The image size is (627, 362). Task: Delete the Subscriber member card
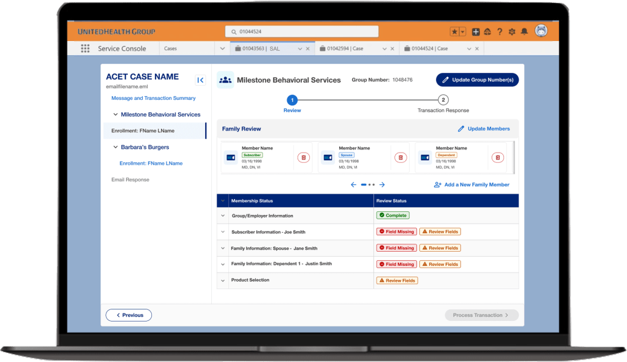pyautogui.click(x=303, y=157)
